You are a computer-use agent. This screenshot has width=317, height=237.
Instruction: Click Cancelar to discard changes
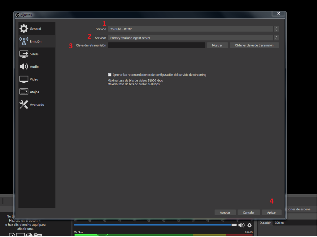coord(249,213)
